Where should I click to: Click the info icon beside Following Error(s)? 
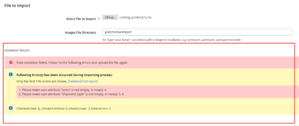click(x=11, y=75)
